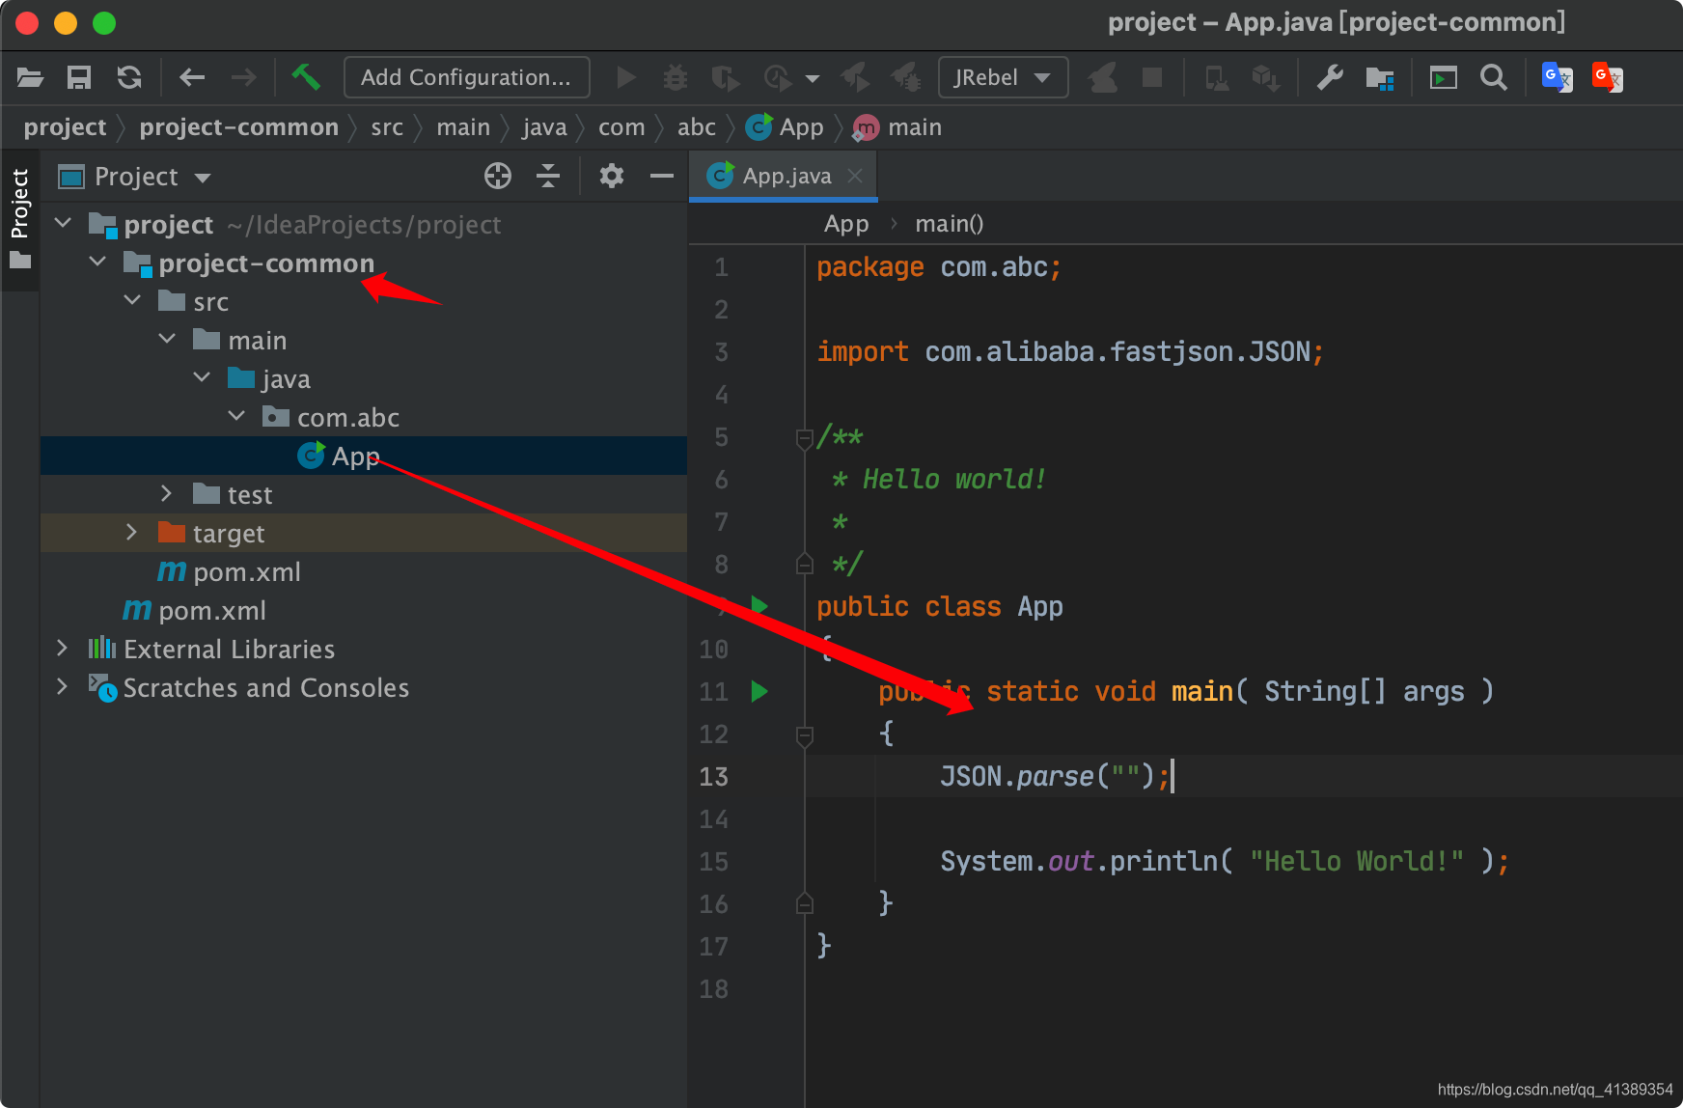Click the JRebel debug rocket icon
The width and height of the screenshot is (1683, 1108).
[x=905, y=77]
